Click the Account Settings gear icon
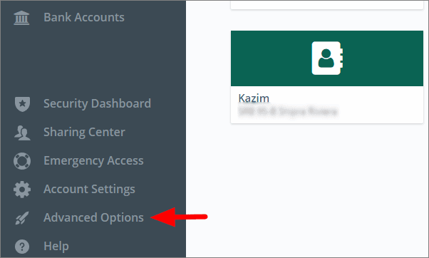This screenshot has height=258, width=429. (22, 190)
